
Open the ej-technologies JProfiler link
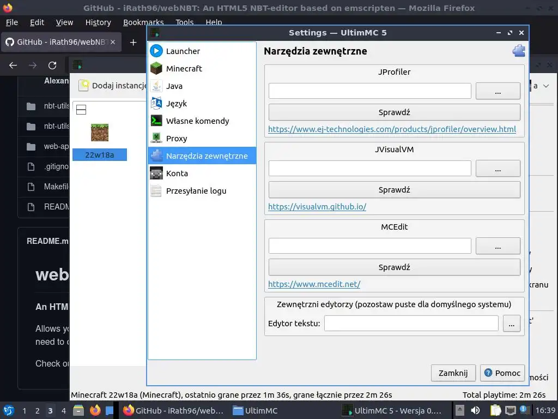click(392, 129)
